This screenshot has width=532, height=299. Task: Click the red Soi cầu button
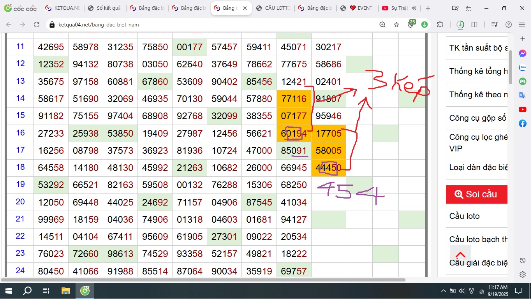click(x=477, y=194)
